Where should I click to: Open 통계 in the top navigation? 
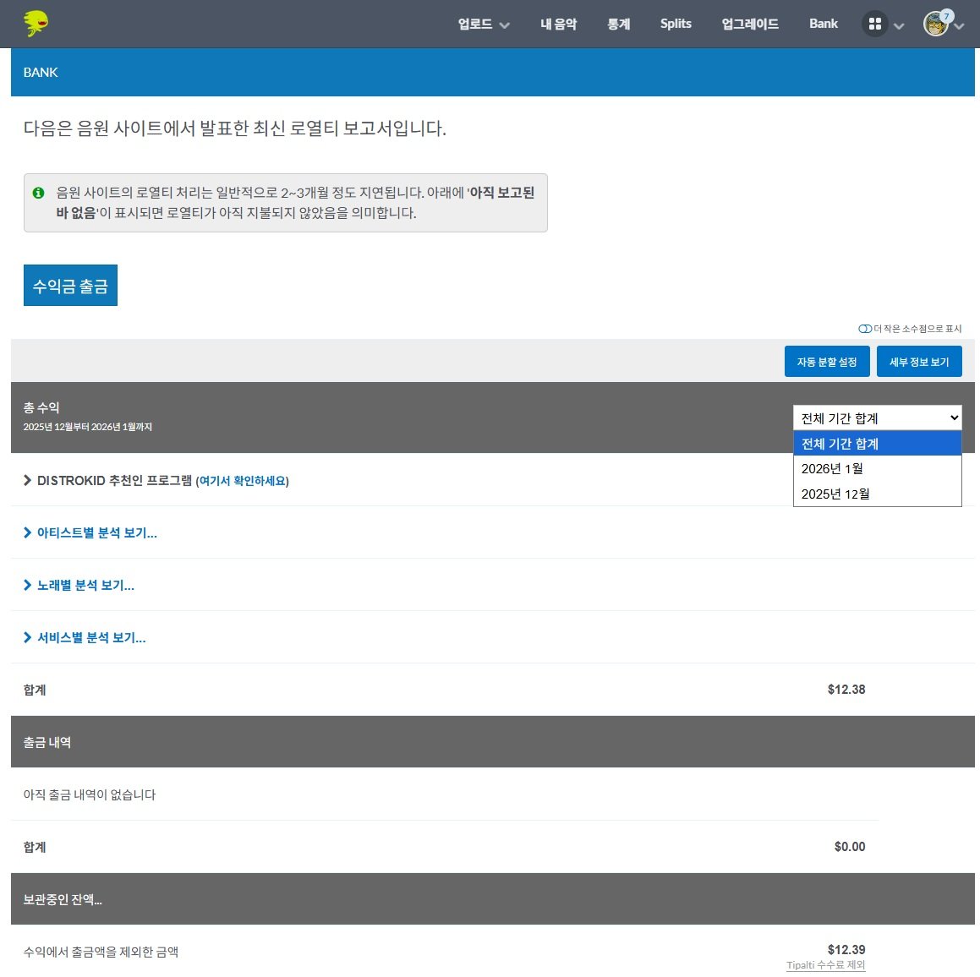pos(618,24)
